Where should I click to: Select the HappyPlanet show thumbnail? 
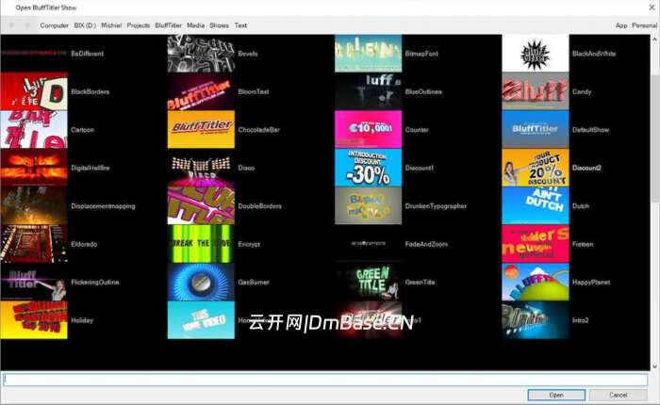point(536,282)
